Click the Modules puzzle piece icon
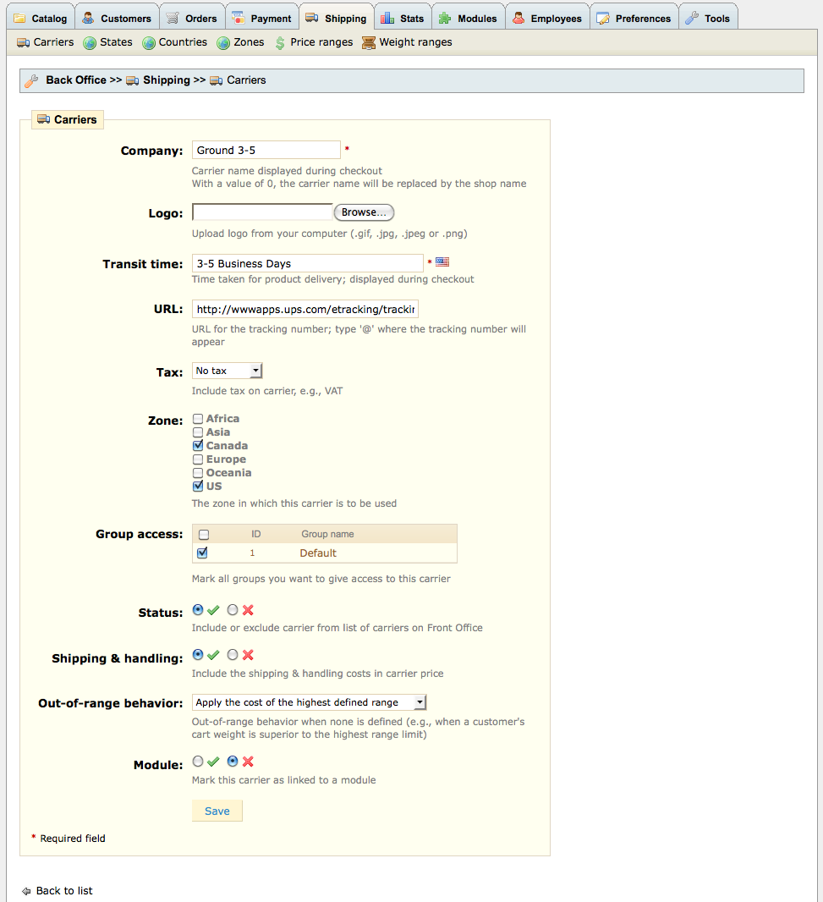Screen dimensions: 823x902 point(445,19)
